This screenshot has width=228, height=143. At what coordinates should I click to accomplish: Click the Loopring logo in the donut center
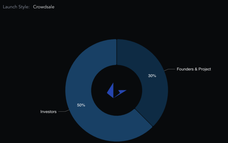click(117, 90)
